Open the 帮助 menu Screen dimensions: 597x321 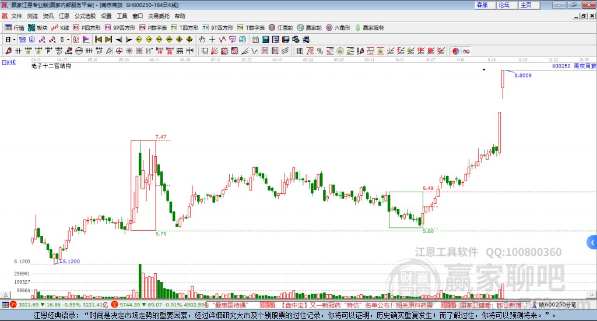tap(180, 16)
